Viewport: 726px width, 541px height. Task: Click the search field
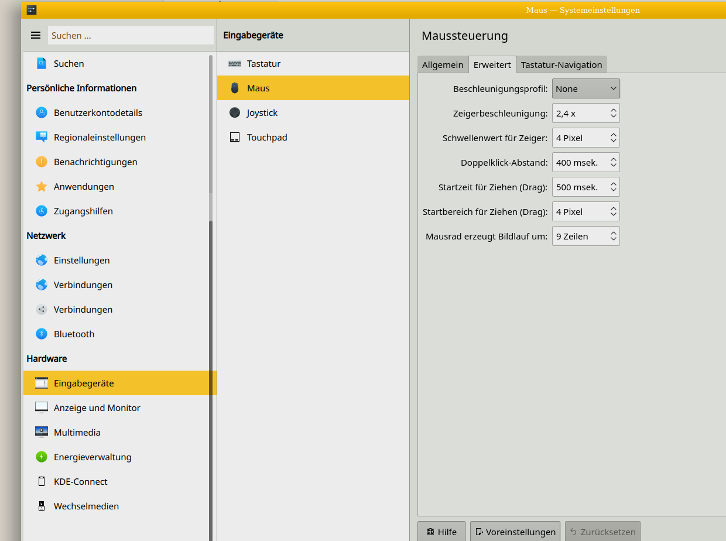(130, 35)
